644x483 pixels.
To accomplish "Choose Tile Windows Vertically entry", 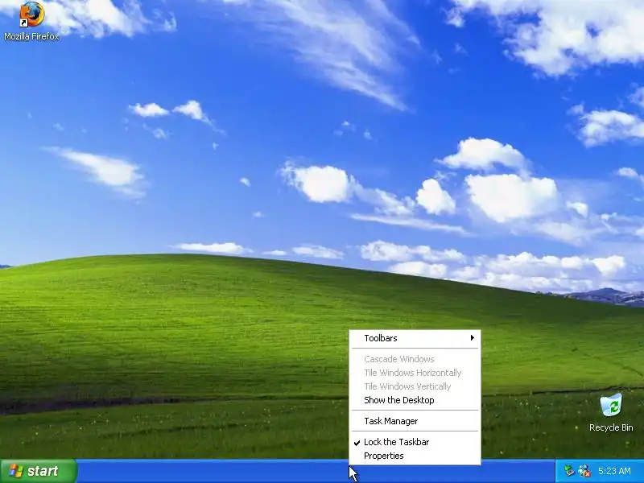I will 415,386.
